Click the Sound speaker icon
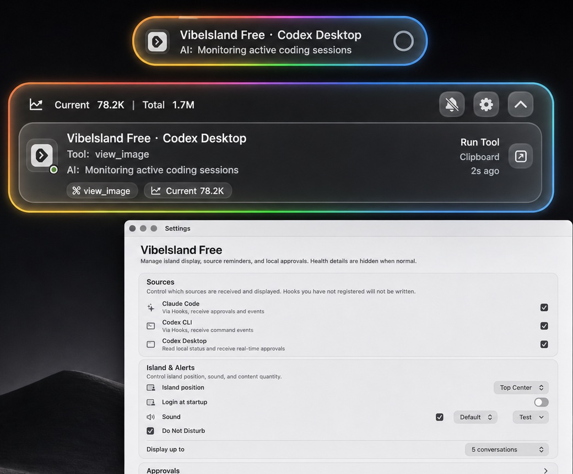573x474 pixels. pos(150,417)
